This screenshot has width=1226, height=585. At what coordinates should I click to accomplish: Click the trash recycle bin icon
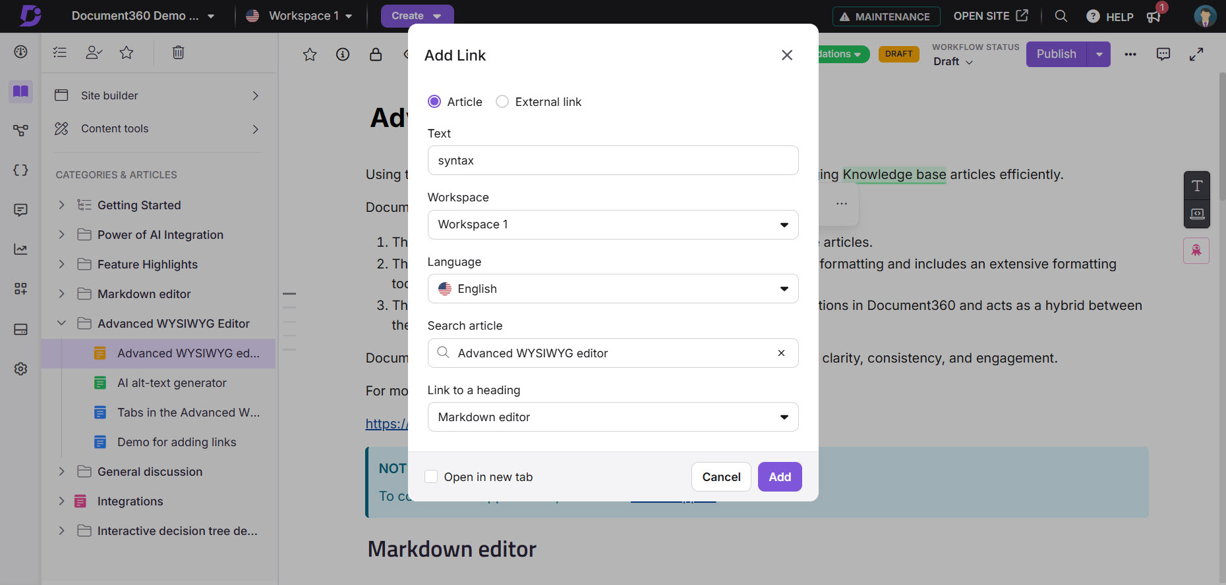click(x=178, y=52)
